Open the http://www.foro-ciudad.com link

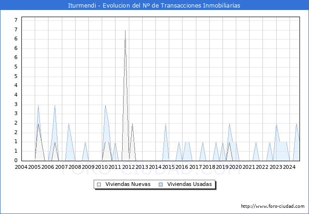click(273, 206)
